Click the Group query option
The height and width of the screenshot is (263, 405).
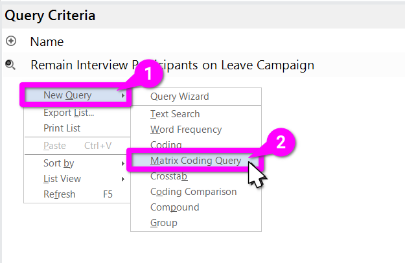pos(163,223)
